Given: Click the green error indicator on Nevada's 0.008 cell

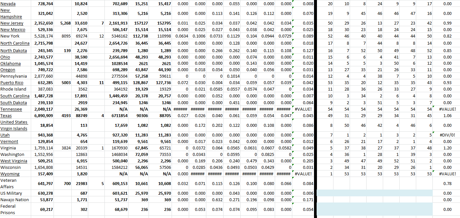Looking at the screenshot, I should [294, 2].
